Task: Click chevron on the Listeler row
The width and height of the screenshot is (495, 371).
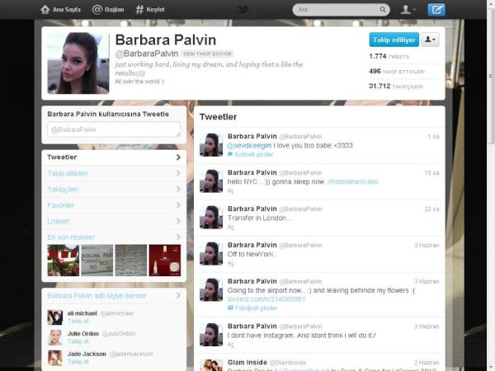Action: point(178,221)
